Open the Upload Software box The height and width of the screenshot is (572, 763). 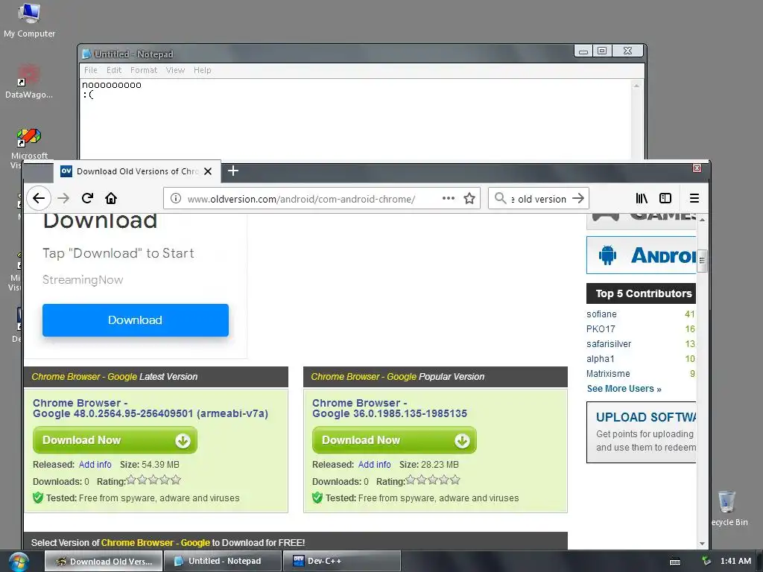[x=642, y=432]
